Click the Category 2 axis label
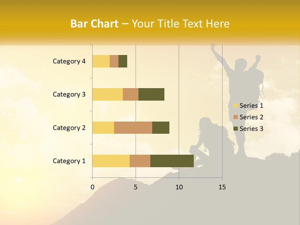Image resolution: width=300 pixels, height=225 pixels. 69,127
